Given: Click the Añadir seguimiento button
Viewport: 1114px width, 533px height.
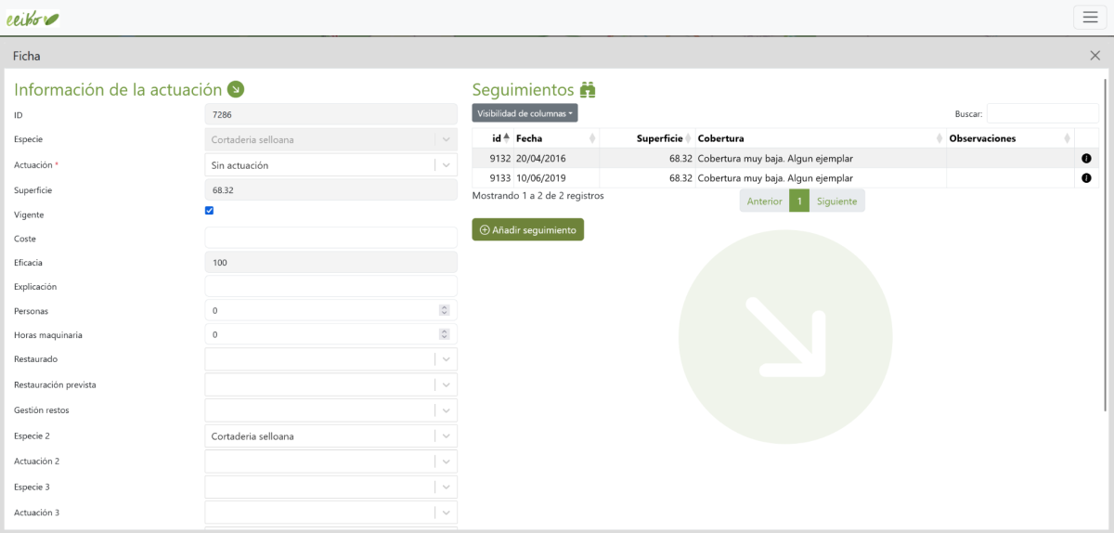Looking at the screenshot, I should pyautogui.click(x=527, y=229).
